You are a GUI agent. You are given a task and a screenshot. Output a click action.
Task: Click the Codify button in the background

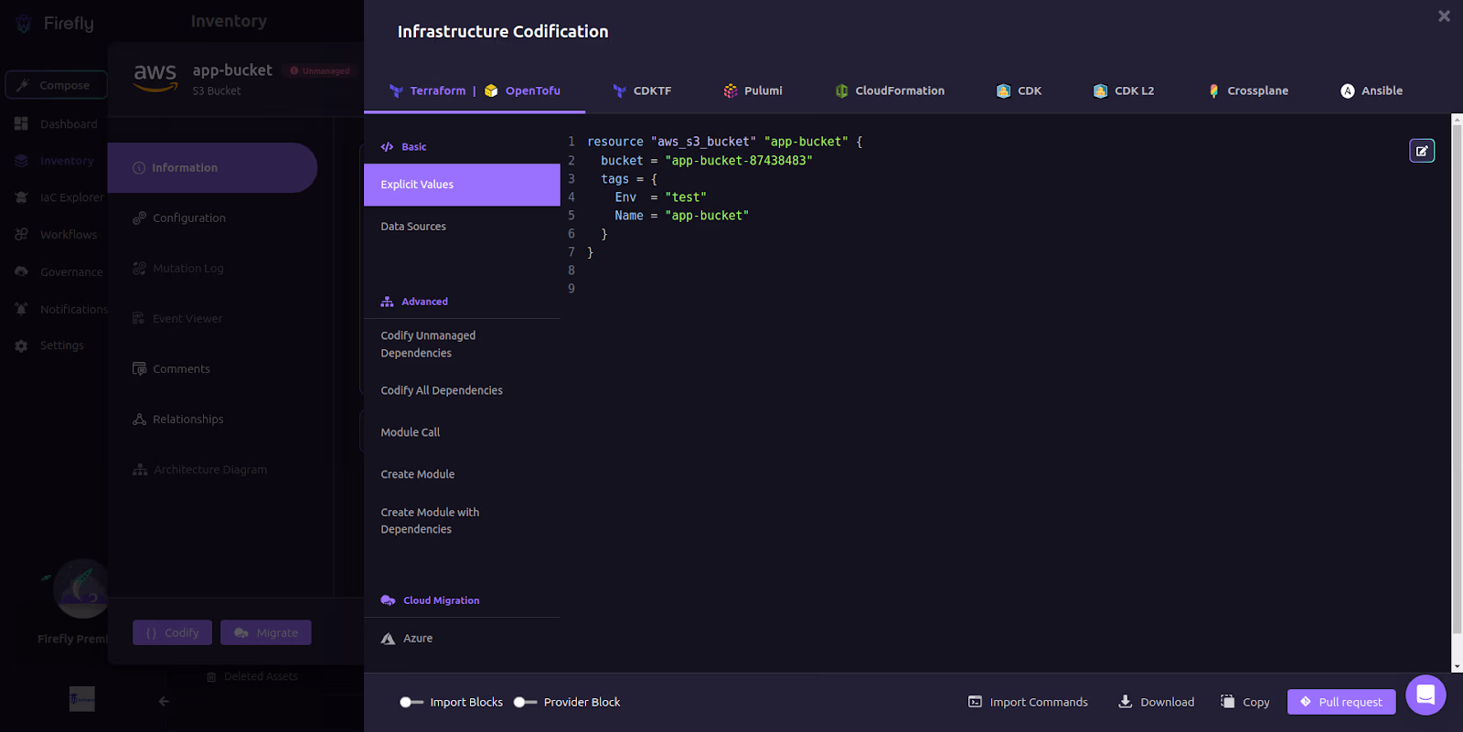click(x=172, y=632)
